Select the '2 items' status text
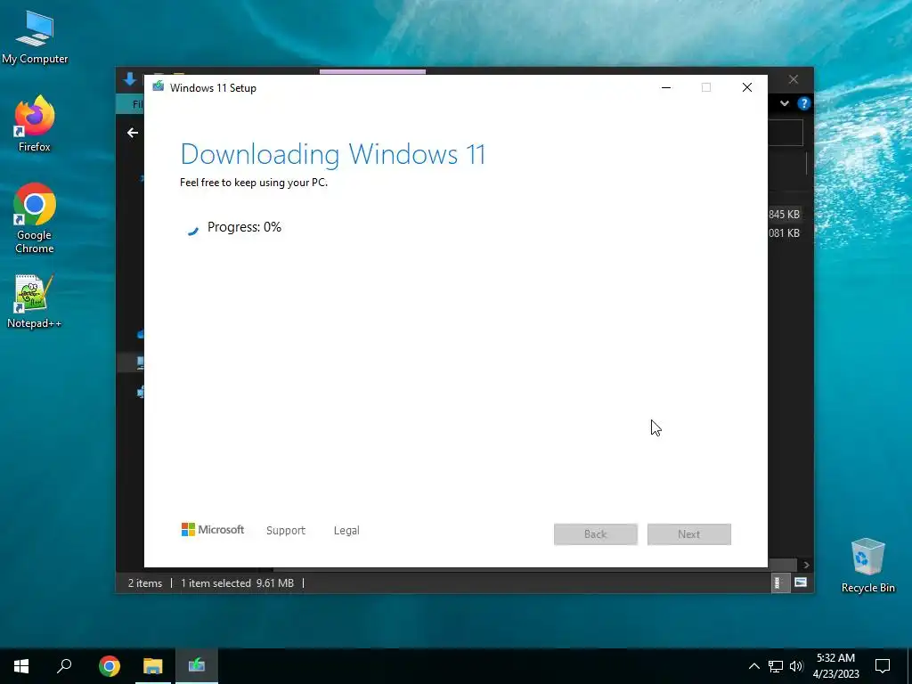 [145, 582]
